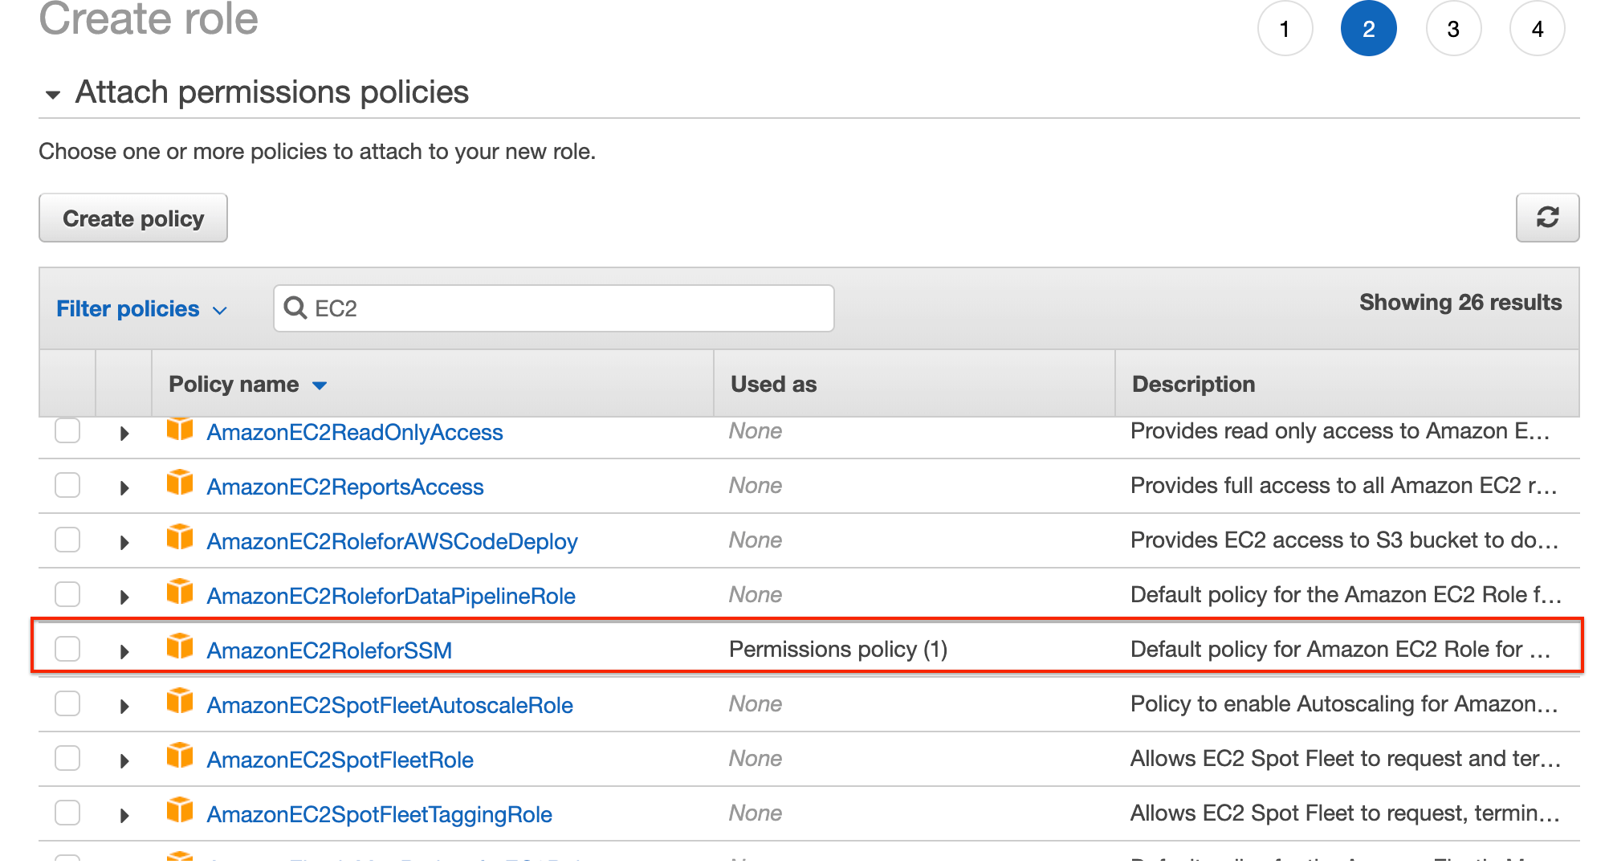
Task: Expand the AmazonEC2RoleforDataPipelineRole policy details
Action: point(124,597)
